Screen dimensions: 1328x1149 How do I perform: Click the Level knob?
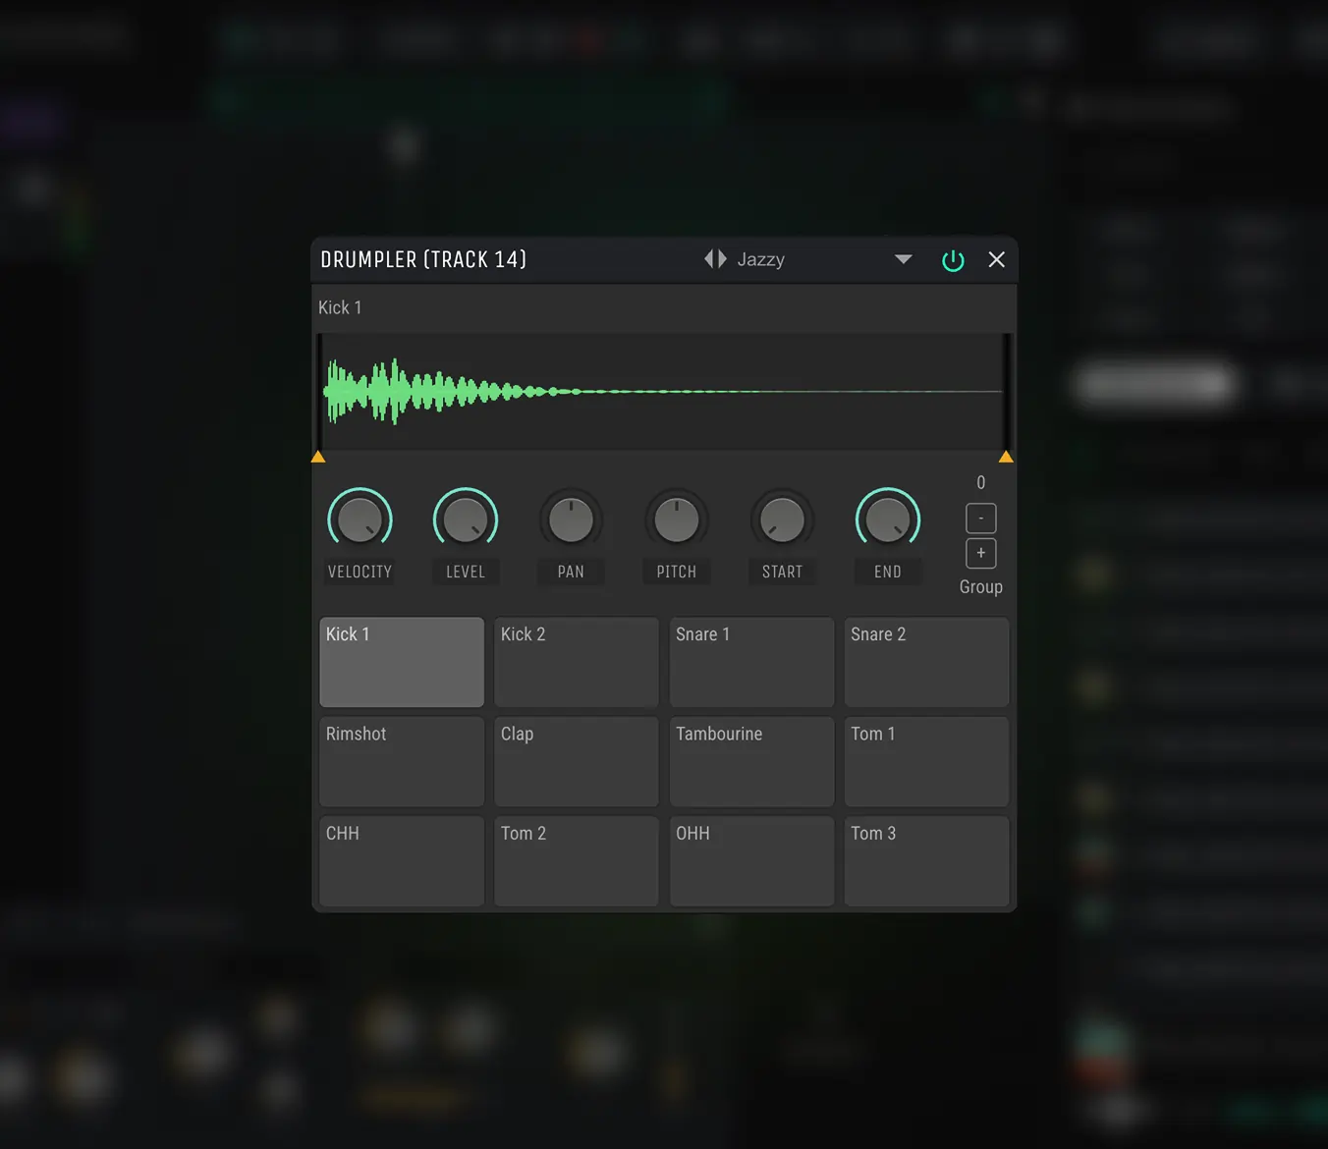click(466, 520)
